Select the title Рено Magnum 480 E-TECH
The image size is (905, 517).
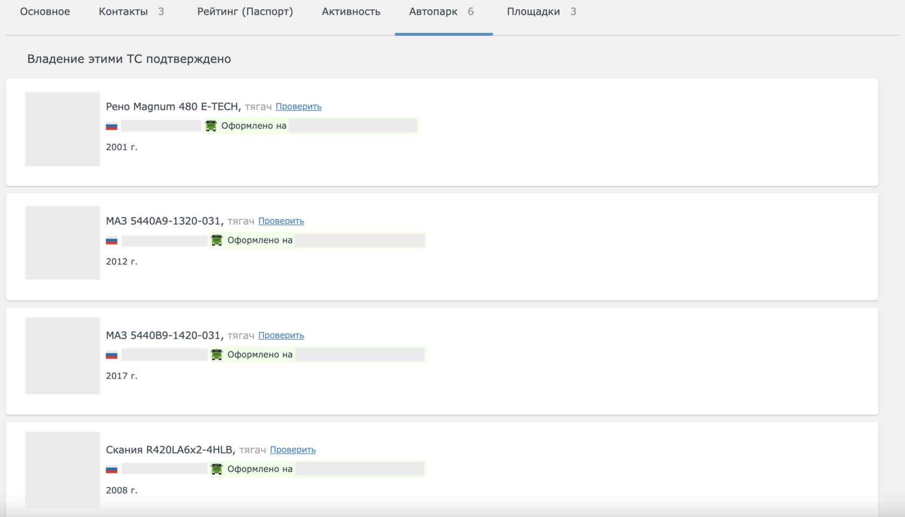point(173,107)
